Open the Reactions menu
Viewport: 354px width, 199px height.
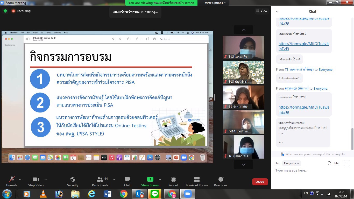pos(221,180)
